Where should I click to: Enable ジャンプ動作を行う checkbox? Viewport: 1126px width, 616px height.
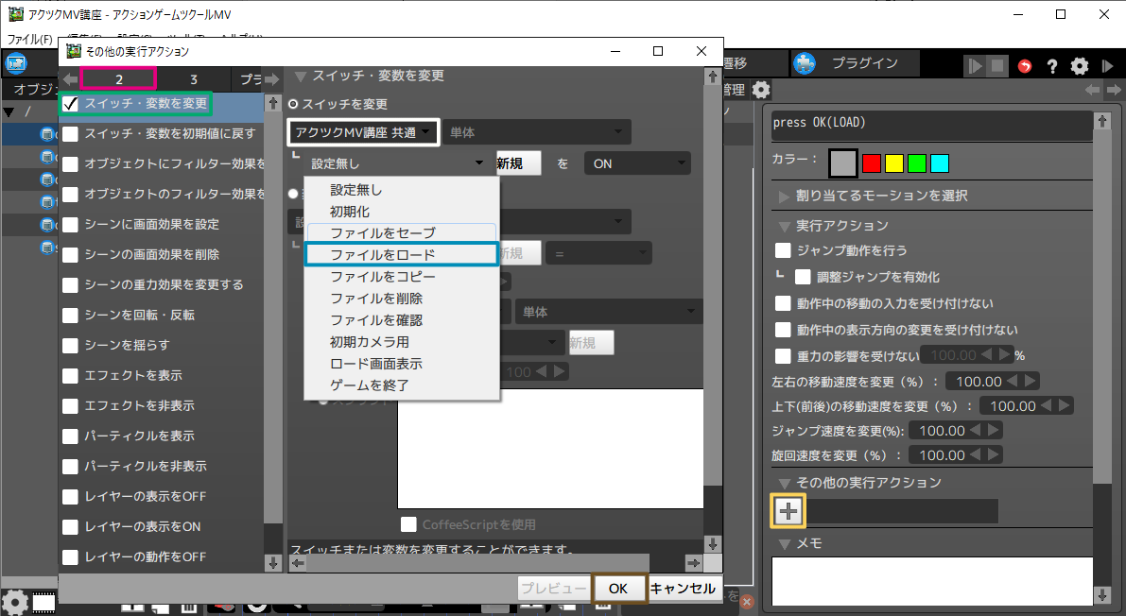point(783,250)
